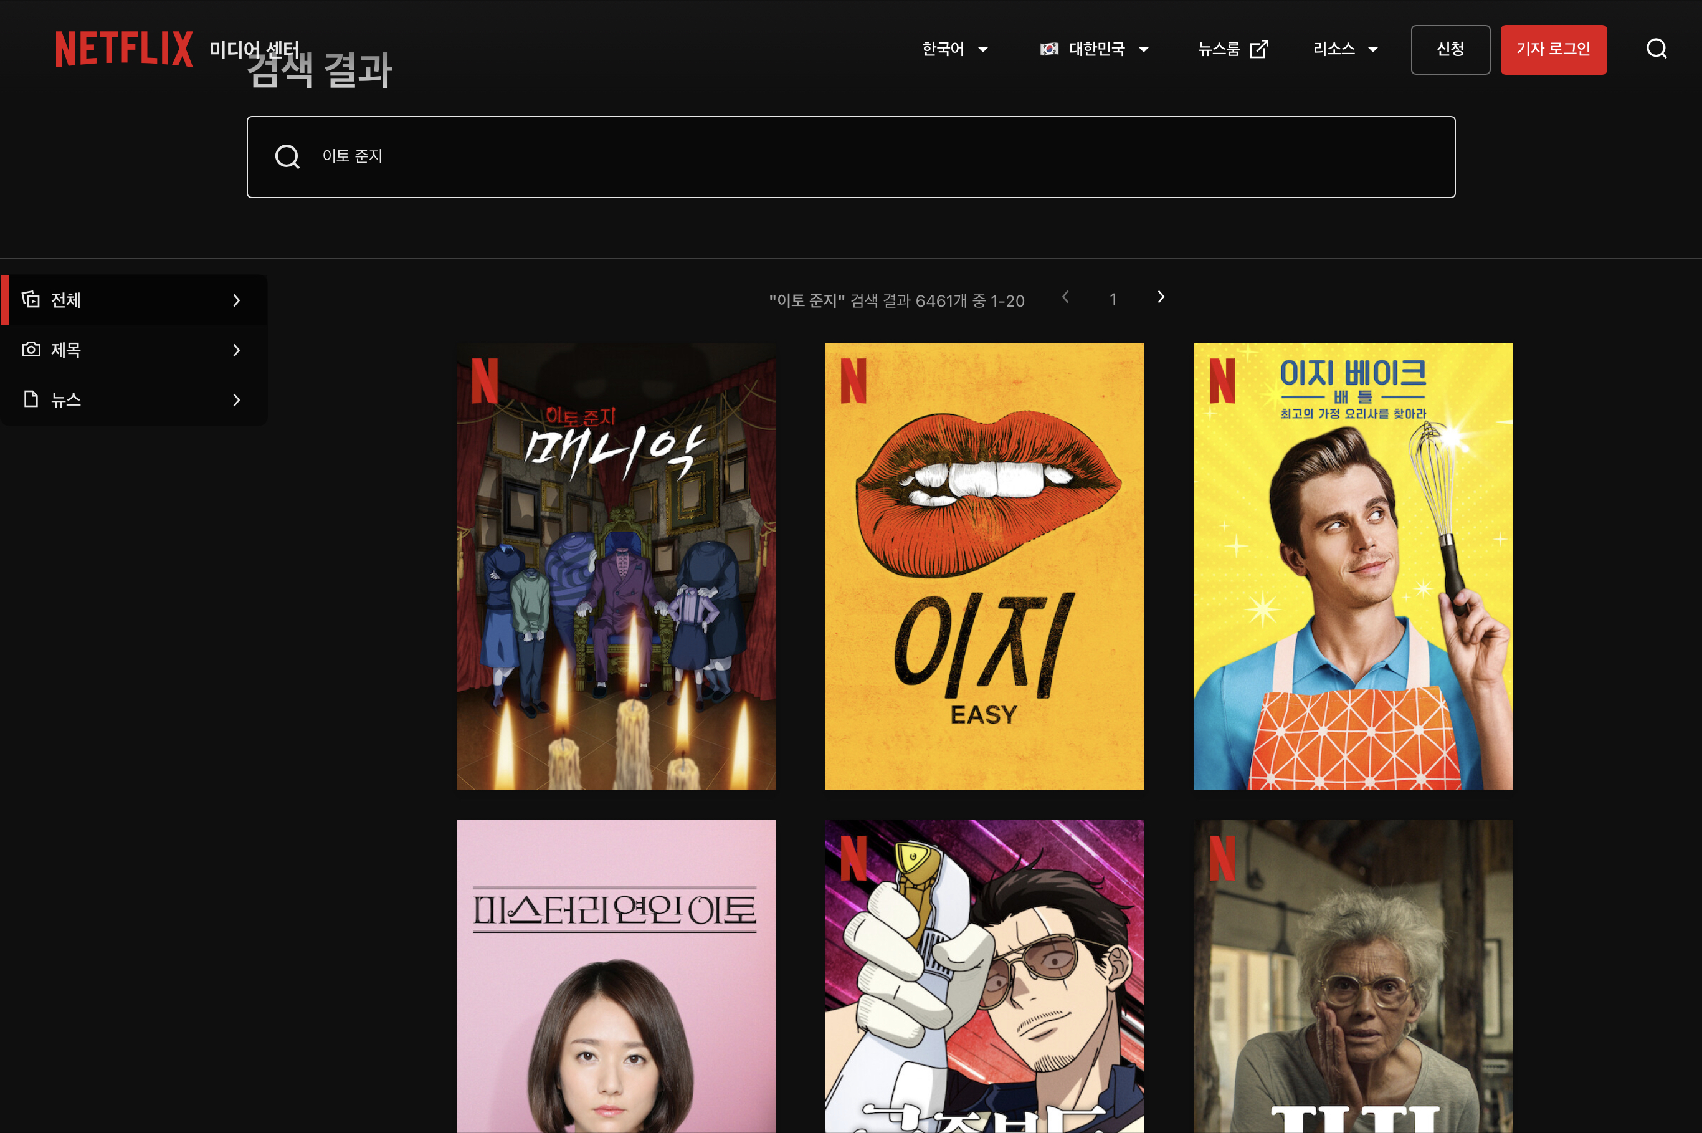
Task: Expand the 뉴스 row chevron
Action: coord(236,399)
